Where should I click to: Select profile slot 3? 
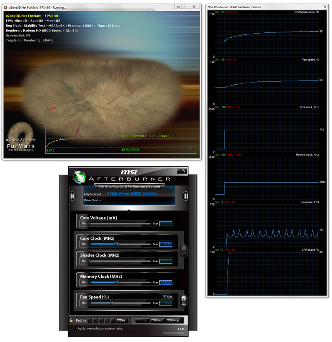101,320
